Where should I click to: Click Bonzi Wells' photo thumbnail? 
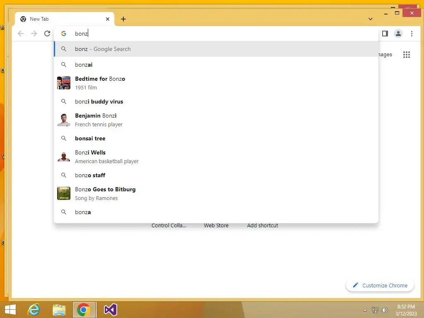click(64, 157)
